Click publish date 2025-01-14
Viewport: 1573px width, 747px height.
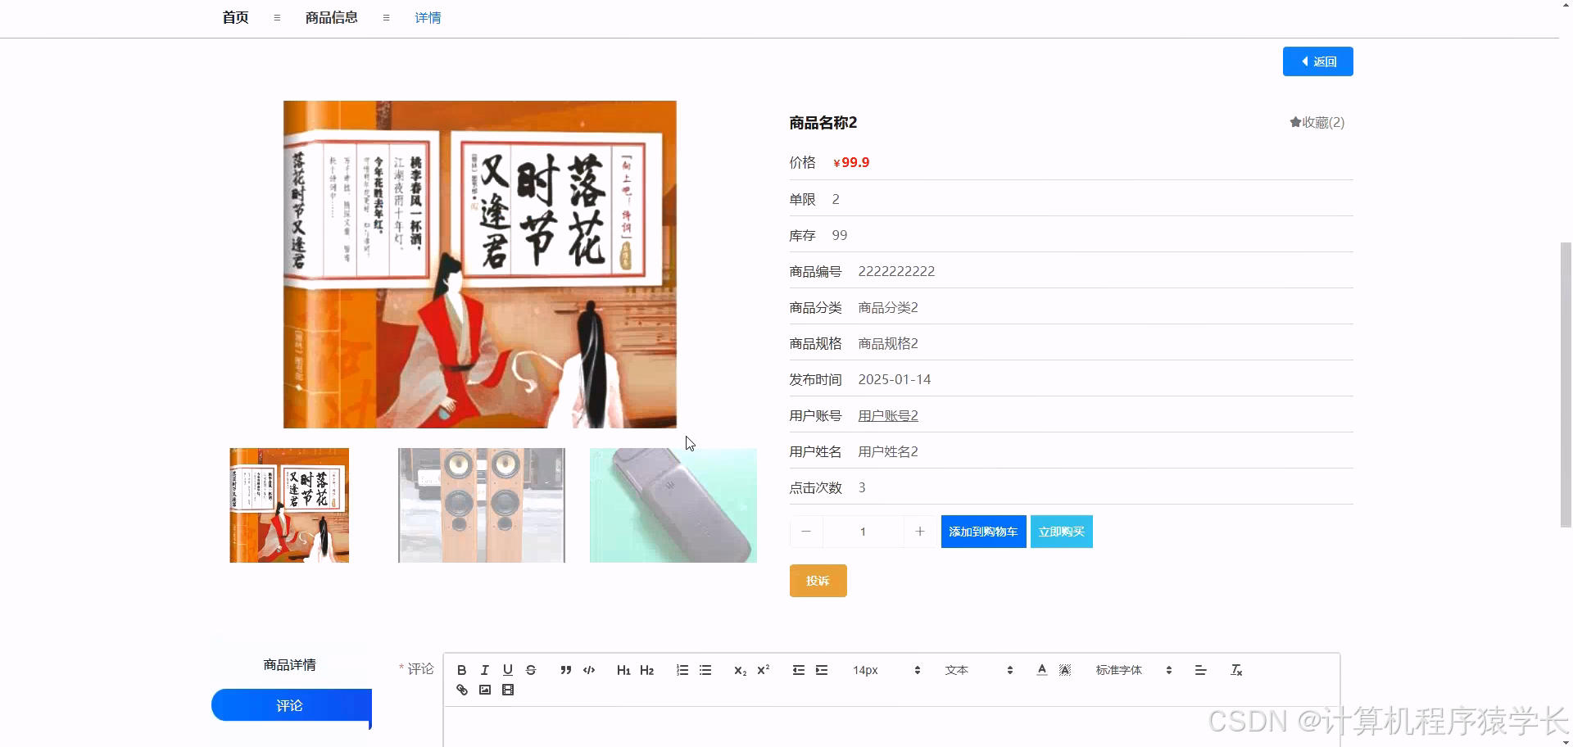point(895,379)
